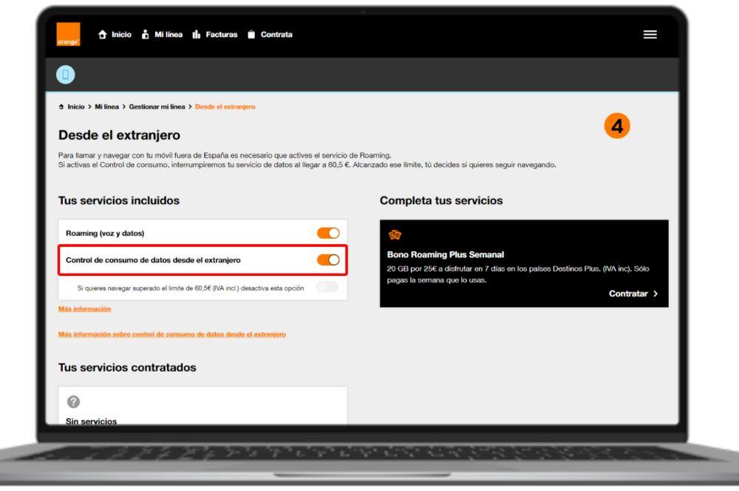Open the hamburger menu icon

(x=650, y=34)
